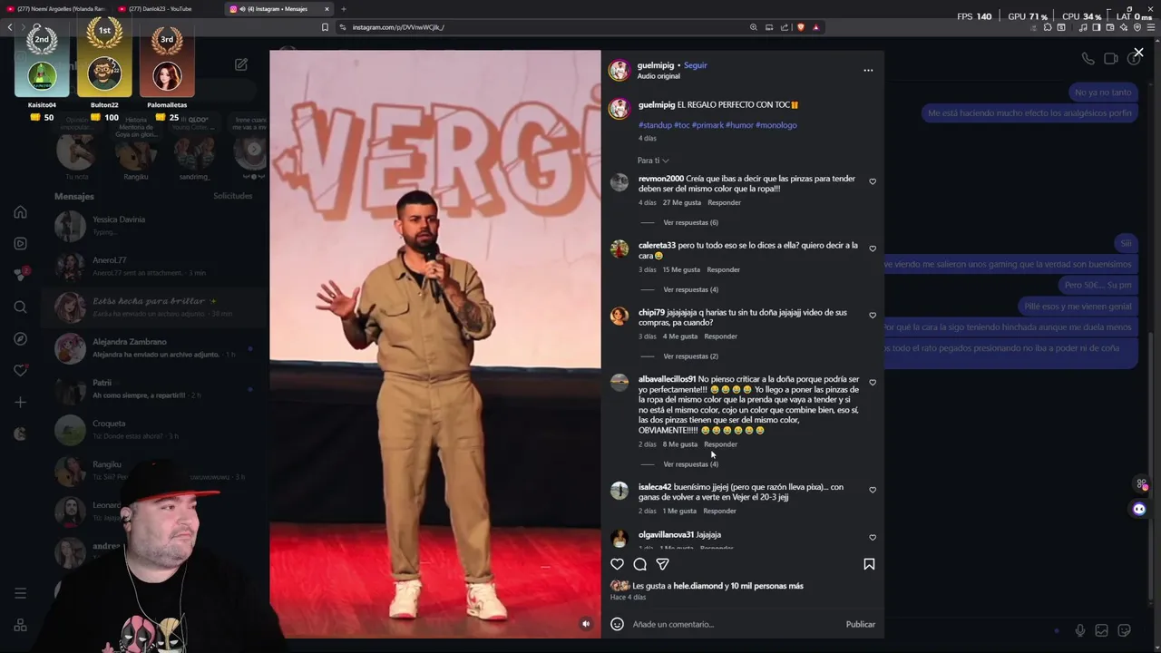Open guelmipig's profile avatar in post header
Viewport: 1161px width, 653px height.
619,70
